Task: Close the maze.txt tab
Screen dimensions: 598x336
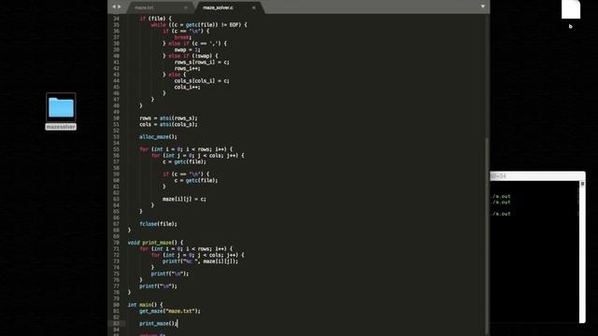Action: [x=186, y=7]
